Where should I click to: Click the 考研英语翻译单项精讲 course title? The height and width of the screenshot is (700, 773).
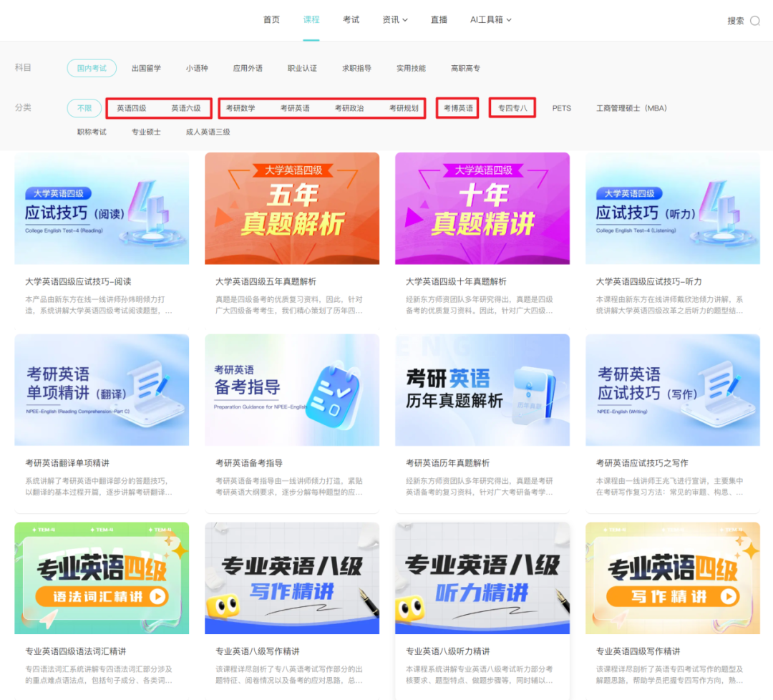click(67, 463)
